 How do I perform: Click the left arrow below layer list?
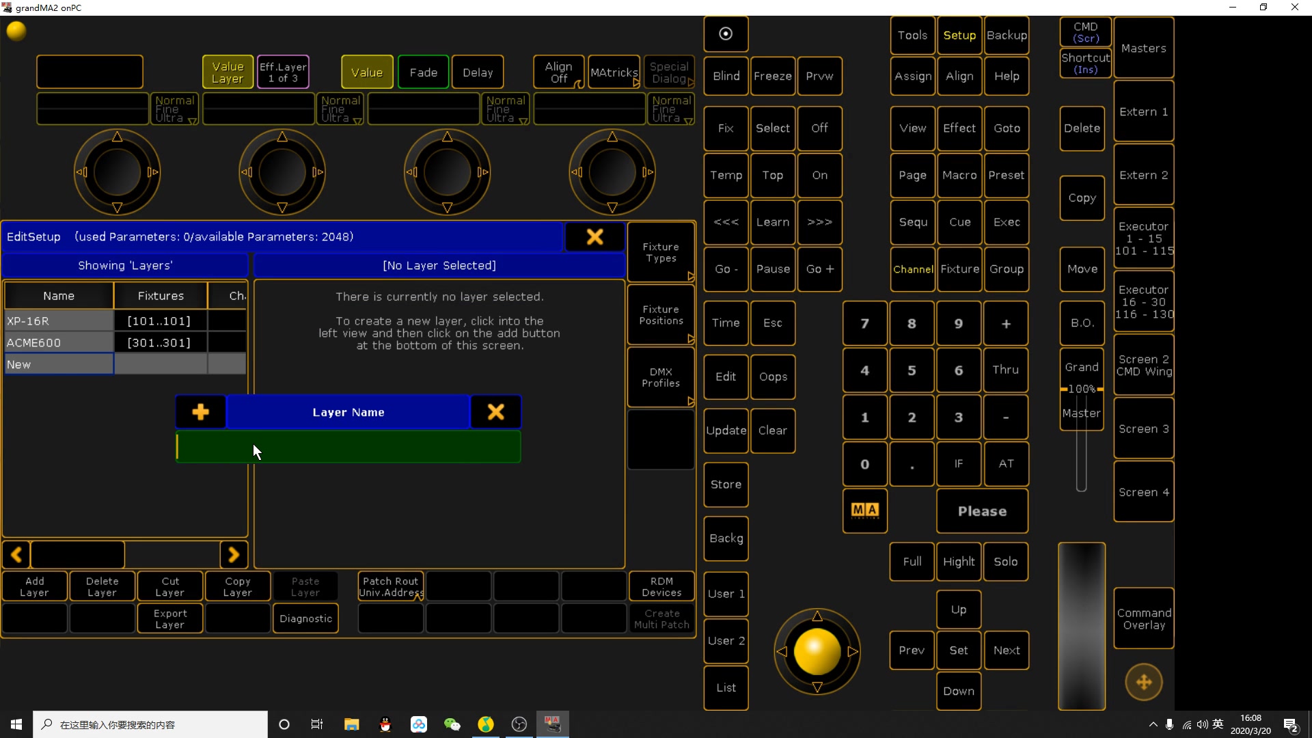click(16, 555)
